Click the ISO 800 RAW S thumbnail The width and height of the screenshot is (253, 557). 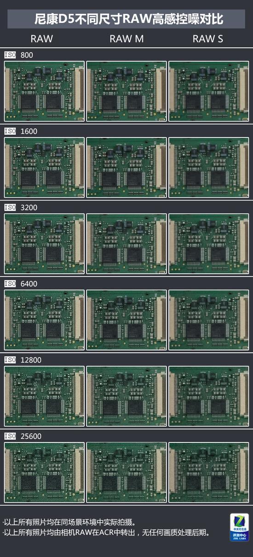(209, 92)
